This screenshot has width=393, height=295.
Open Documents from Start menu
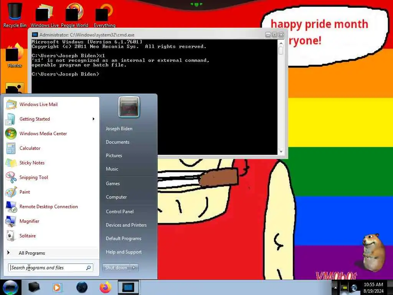pos(117,142)
